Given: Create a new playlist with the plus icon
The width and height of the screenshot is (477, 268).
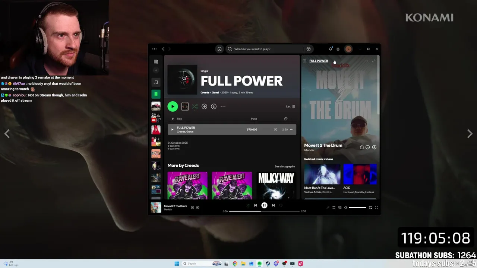Looking at the screenshot, I should coord(156,70).
